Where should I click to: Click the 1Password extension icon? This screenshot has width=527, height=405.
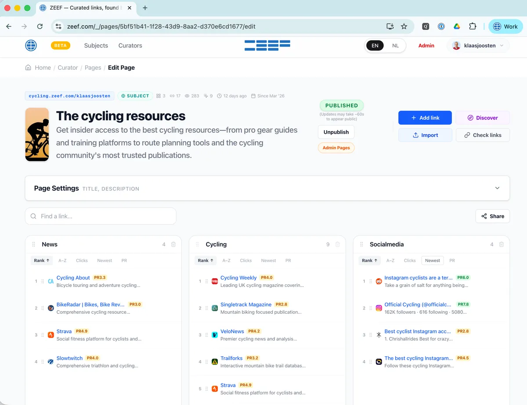pos(441,26)
